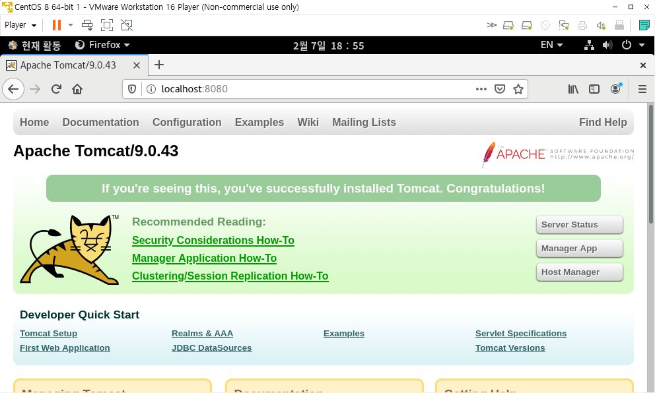This screenshot has width=655, height=393.
Task: Enter VMware full screen mode
Action: [x=107, y=25]
